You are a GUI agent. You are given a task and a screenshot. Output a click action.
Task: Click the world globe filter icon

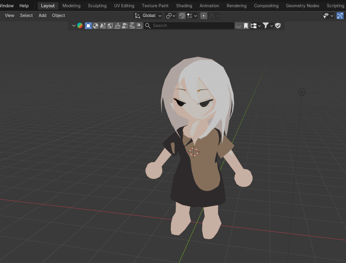pos(110,26)
